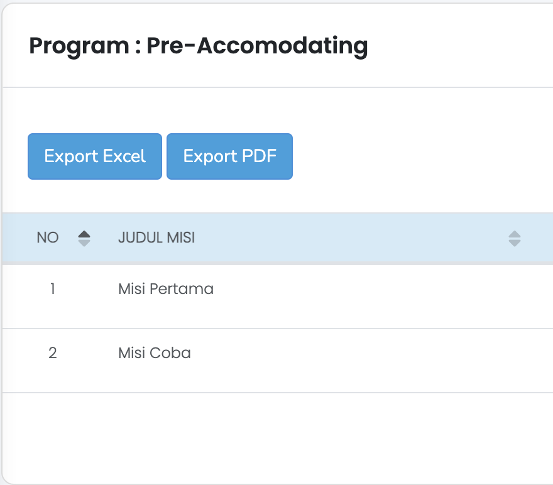Click the word Pre-Accomodating in the title
The image size is (553, 485).
pyautogui.click(x=257, y=46)
